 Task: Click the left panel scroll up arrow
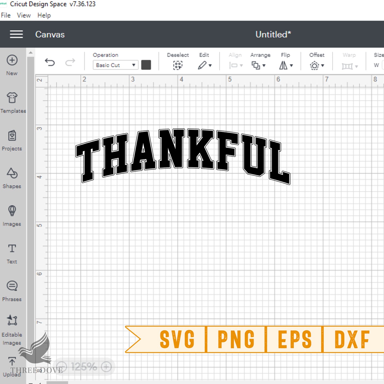[x=31, y=53]
